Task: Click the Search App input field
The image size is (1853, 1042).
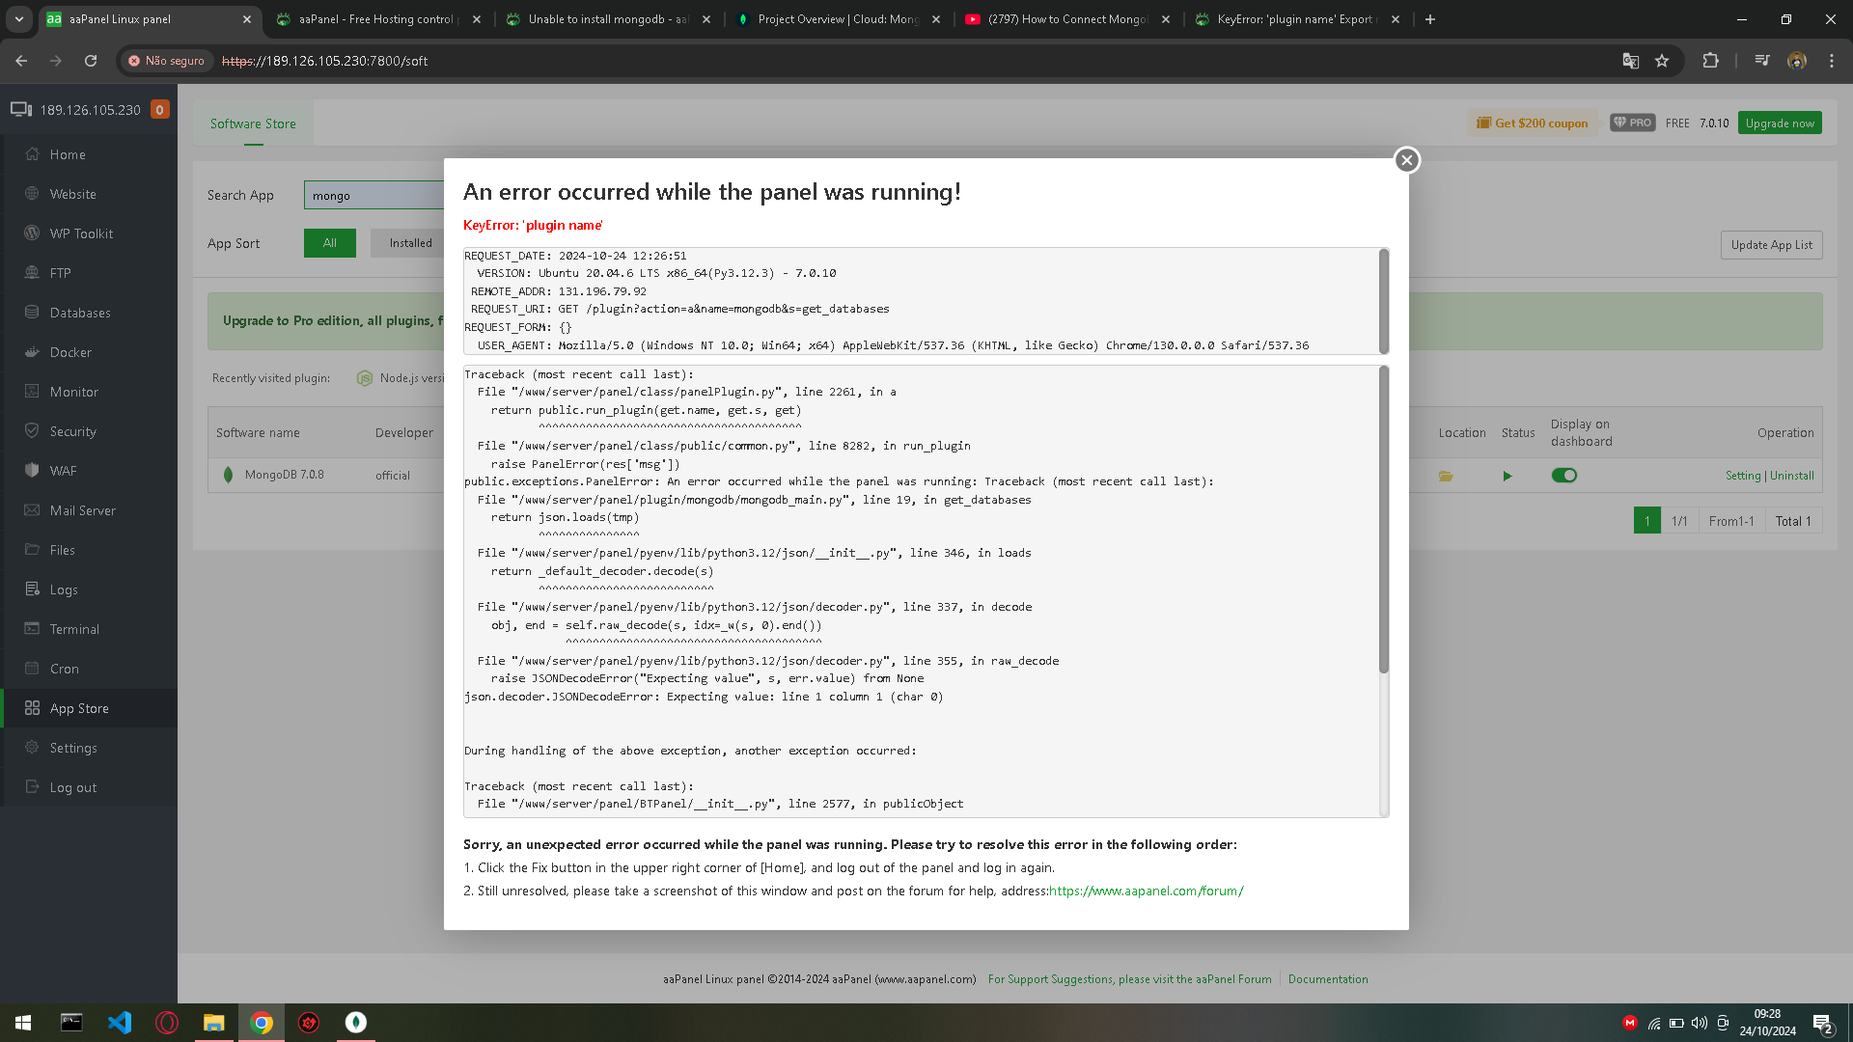Action: point(374,196)
